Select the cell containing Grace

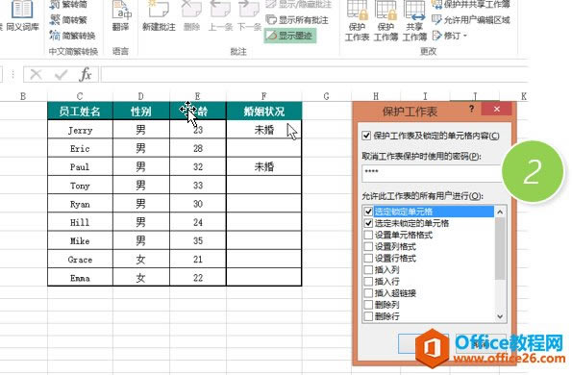[x=80, y=260]
